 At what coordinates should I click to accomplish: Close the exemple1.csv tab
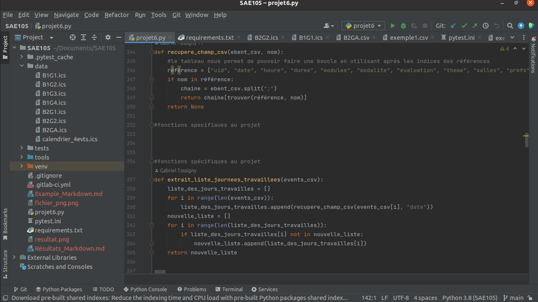433,38
